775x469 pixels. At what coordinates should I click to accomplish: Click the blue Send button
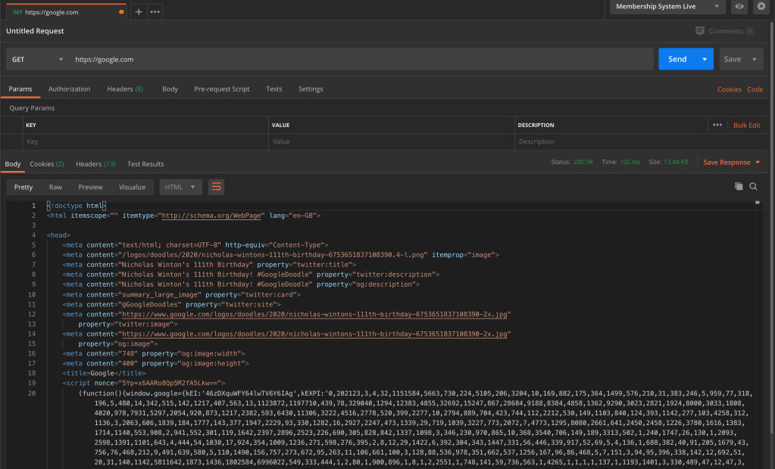pyautogui.click(x=677, y=59)
